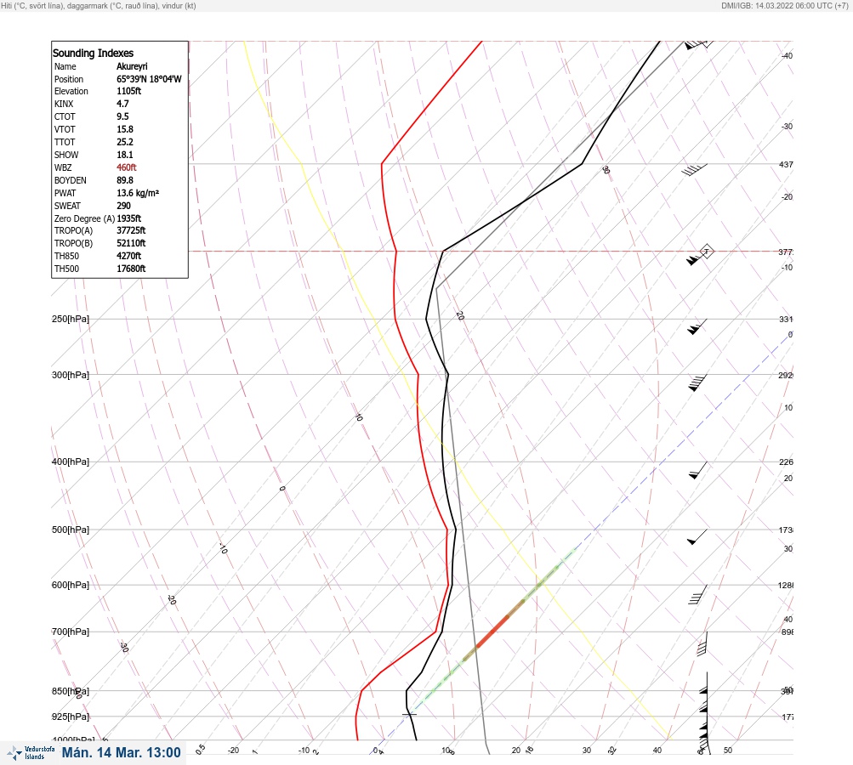Click the -20 temperature axis label at bottom
Image resolution: width=853 pixels, height=765 pixels.
pos(233,751)
